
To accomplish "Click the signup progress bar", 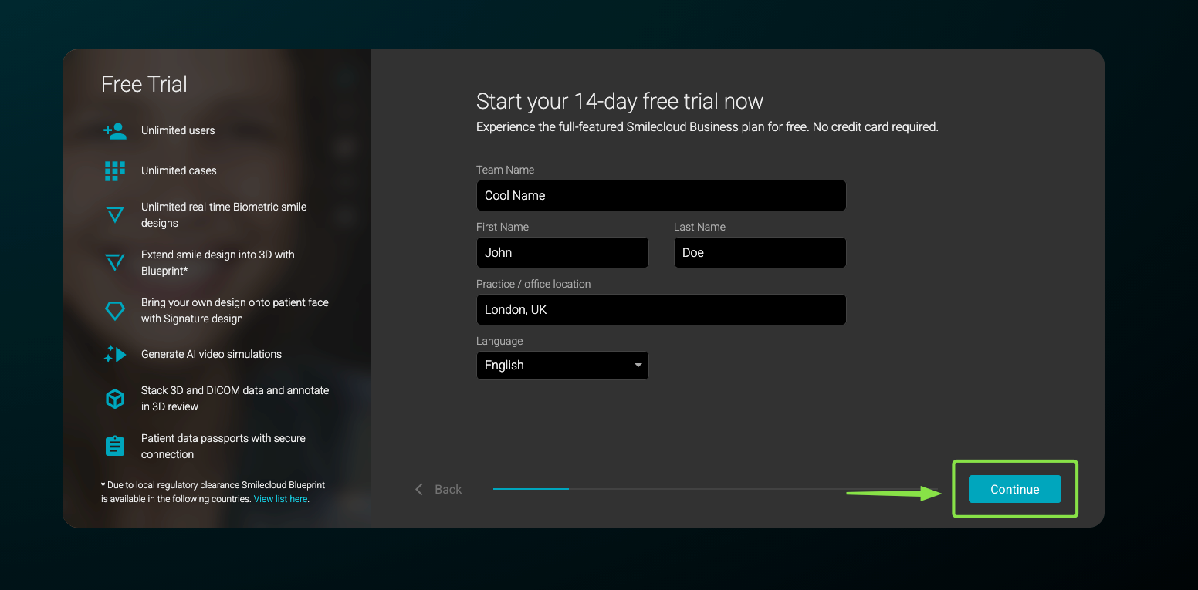I will 718,489.
